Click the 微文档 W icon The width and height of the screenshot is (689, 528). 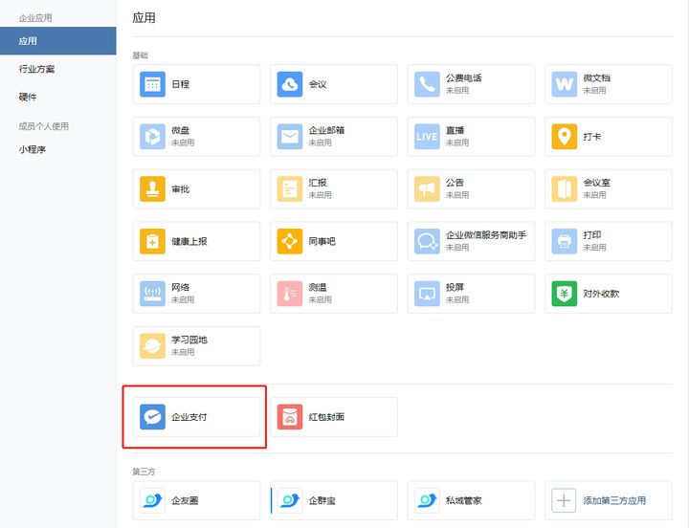point(565,84)
